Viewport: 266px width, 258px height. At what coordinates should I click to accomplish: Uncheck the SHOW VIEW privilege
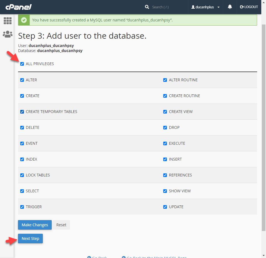(165, 191)
